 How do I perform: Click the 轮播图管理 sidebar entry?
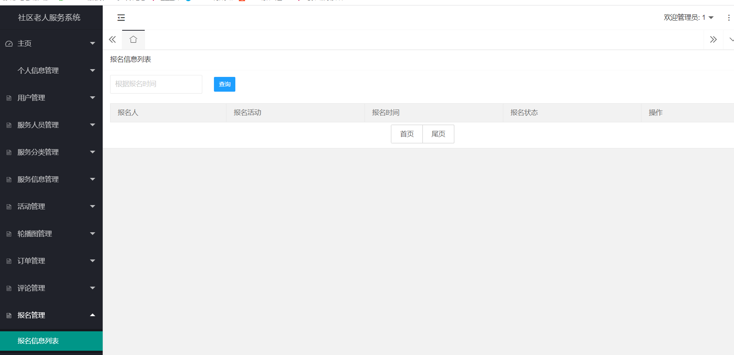point(34,233)
